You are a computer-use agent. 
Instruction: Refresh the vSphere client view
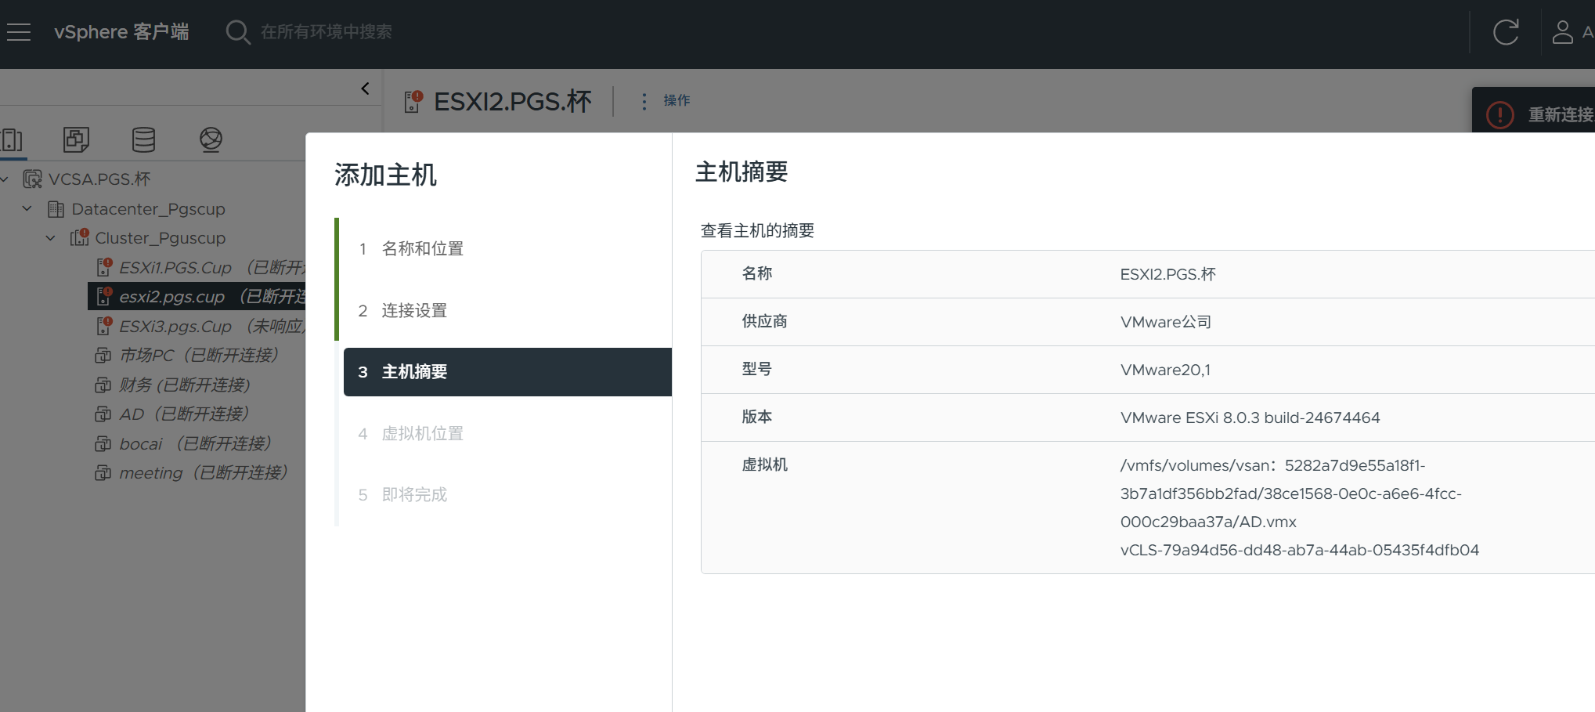tap(1505, 32)
